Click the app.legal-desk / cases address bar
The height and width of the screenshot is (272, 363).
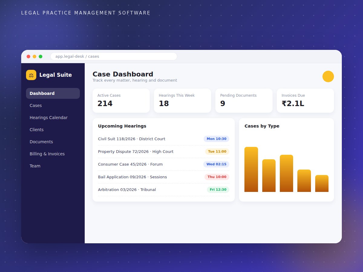pos(114,57)
